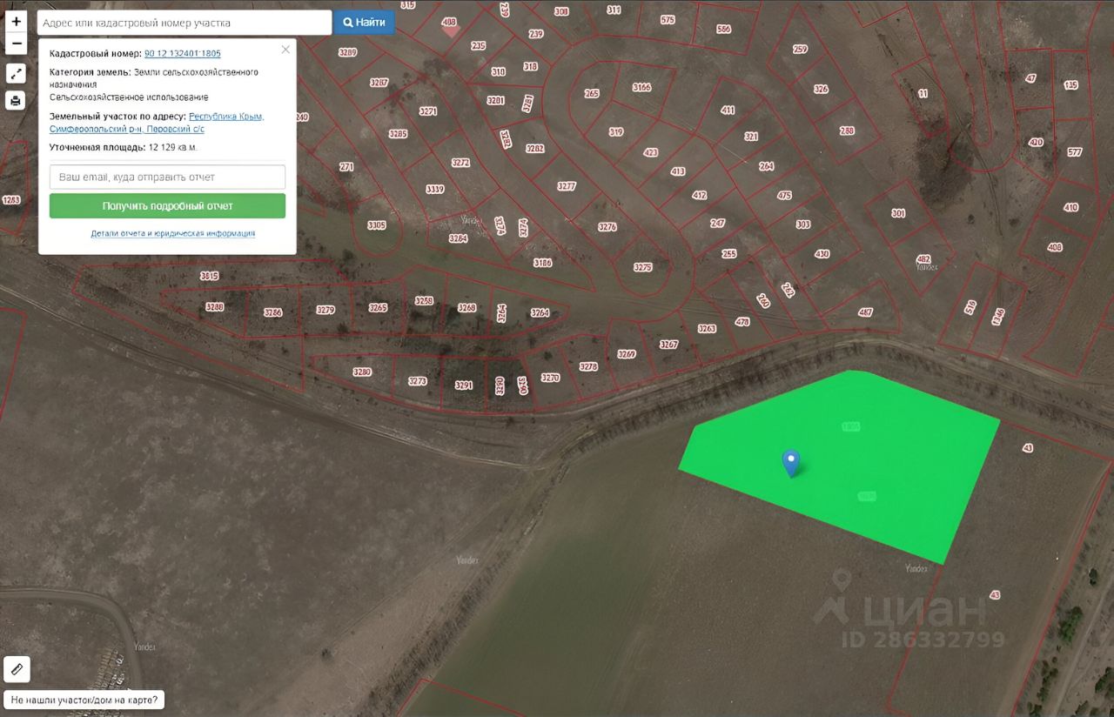Select parcel 3815 on the map
The height and width of the screenshot is (717, 1114).
209,276
